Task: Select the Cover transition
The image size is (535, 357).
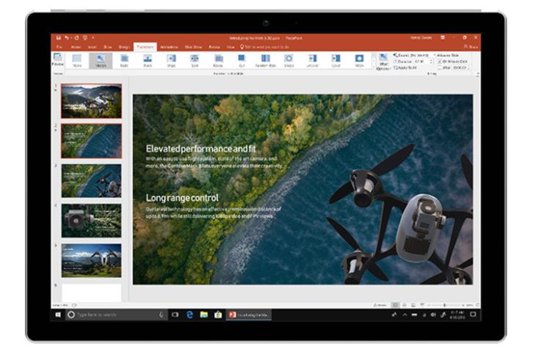Action: pyautogui.click(x=336, y=61)
